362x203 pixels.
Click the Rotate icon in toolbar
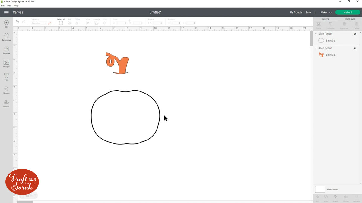pos(150,23)
